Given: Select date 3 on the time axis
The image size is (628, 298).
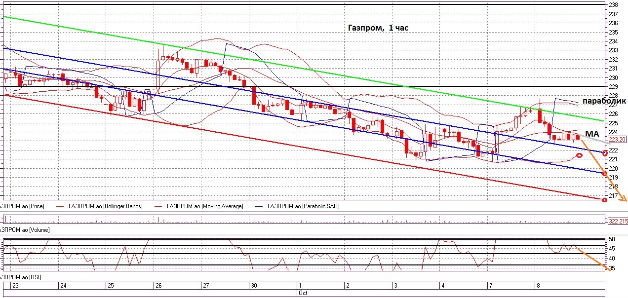Looking at the screenshot, I should pyautogui.click(x=395, y=286).
